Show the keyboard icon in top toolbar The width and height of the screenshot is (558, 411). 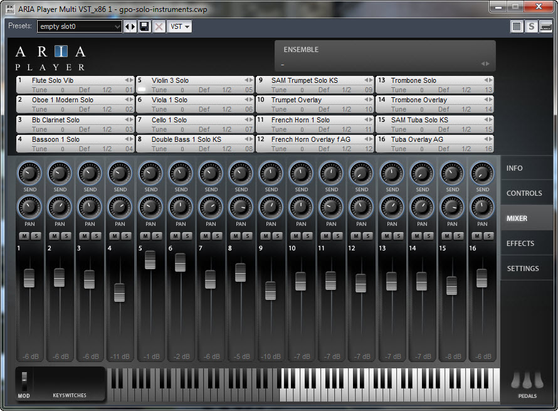point(546,26)
